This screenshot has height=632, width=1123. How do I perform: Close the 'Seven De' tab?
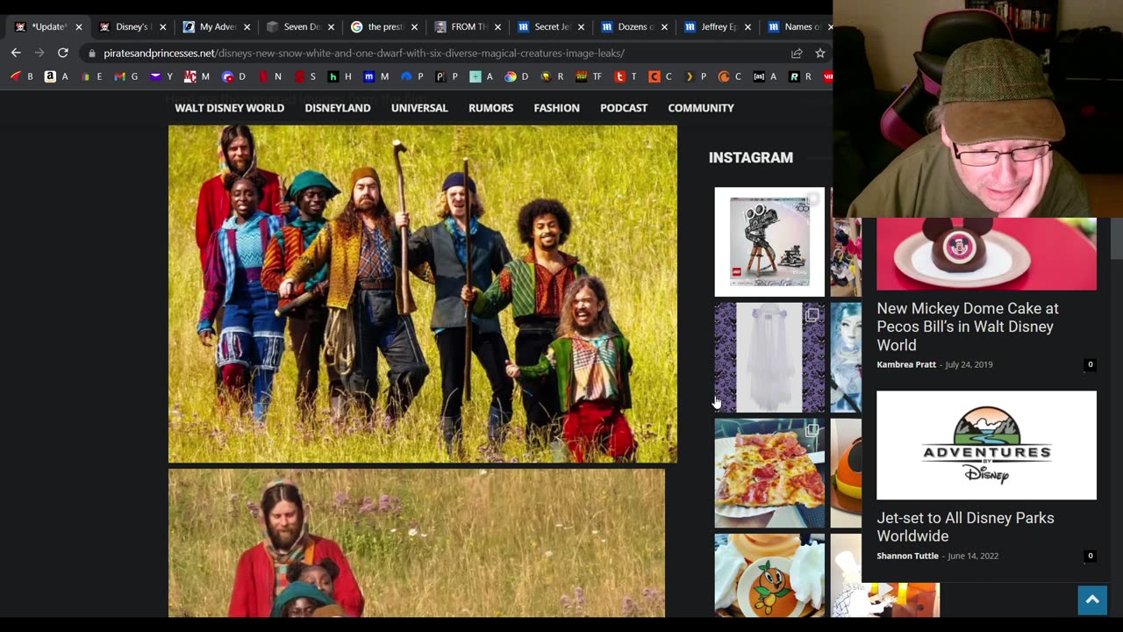[331, 27]
